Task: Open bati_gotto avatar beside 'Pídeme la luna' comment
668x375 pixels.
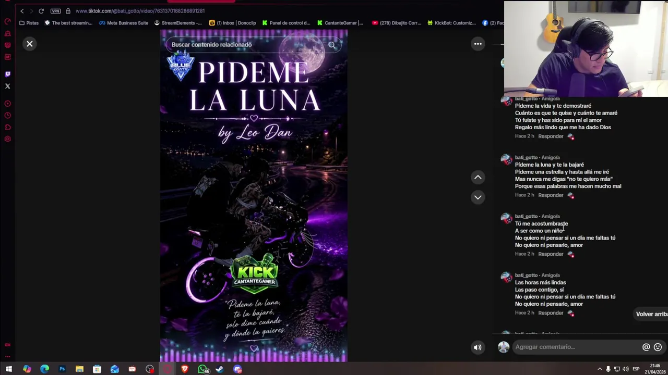Action: (x=506, y=160)
